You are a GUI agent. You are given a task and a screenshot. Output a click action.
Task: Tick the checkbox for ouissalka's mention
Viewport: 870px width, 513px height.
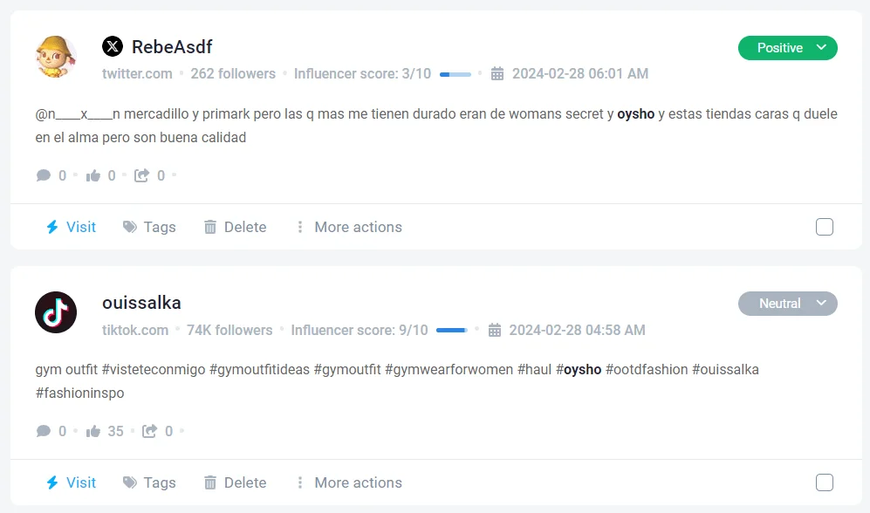click(x=825, y=482)
